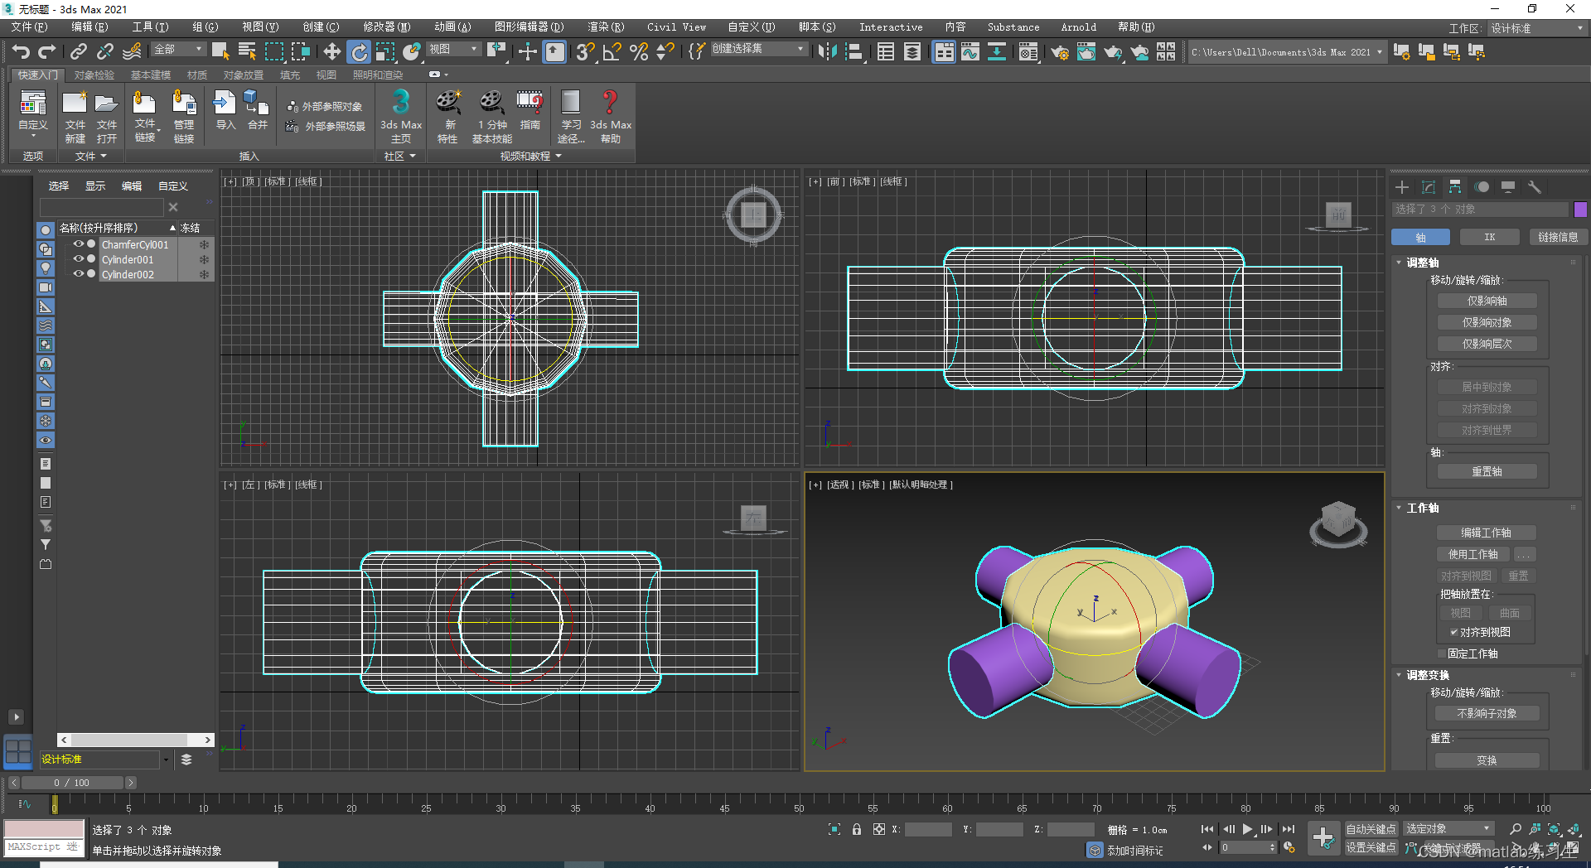Switch to the Utilities wrench panel
The width and height of the screenshot is (1591, 868).
point(1534,187)
